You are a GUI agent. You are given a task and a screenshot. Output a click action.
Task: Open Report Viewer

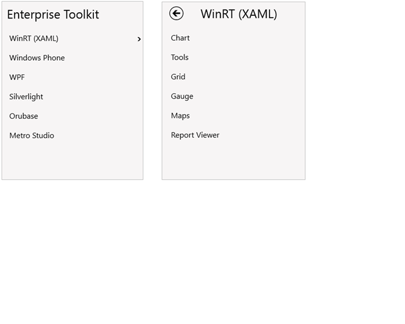tap(195, 135)
